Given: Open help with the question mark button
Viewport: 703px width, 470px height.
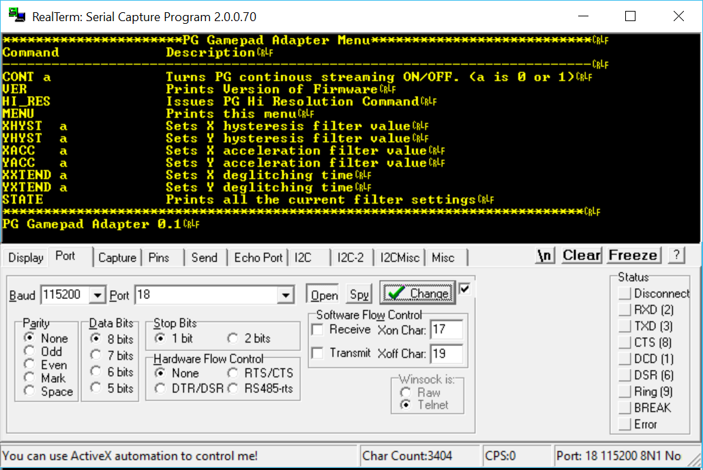Looking at the screenshot, I should click(x=676, y=255).
